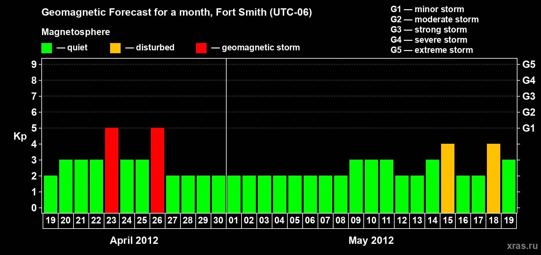Click the April 2012 month label
The image size is (541, 255).
134,240
